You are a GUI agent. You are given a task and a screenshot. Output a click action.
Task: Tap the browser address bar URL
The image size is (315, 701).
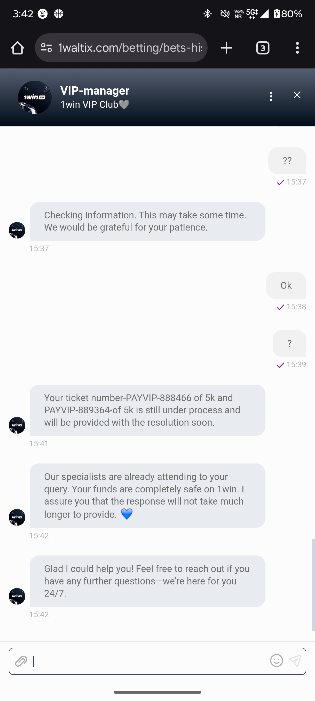pyautogui.click(x=130, y=48)
